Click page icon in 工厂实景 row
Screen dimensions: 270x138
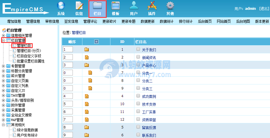coord(87,112)
